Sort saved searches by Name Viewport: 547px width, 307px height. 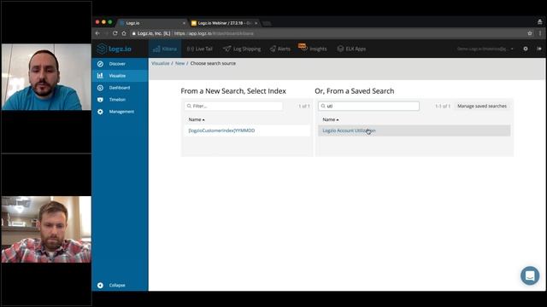click(331, 119)
